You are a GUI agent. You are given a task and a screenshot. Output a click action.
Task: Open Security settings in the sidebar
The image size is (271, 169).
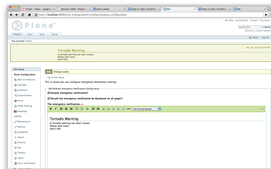tap(21, 142)
